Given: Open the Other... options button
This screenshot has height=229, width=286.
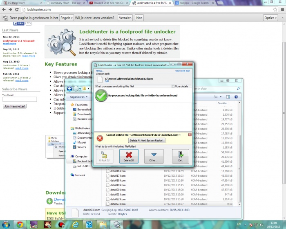Looking at the screenshot, I should coord(154,156).
